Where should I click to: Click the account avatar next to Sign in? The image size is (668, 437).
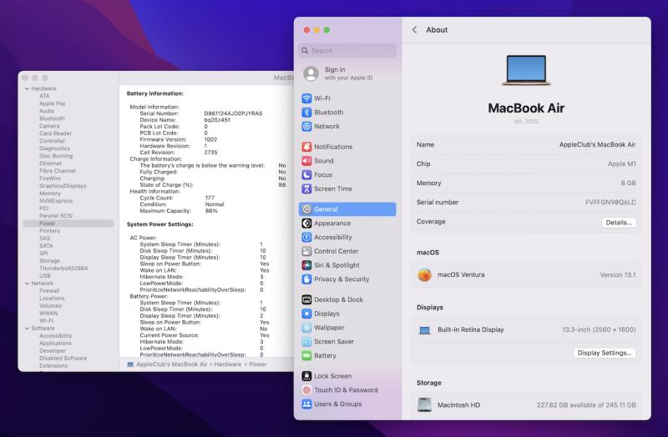(311, 73)
